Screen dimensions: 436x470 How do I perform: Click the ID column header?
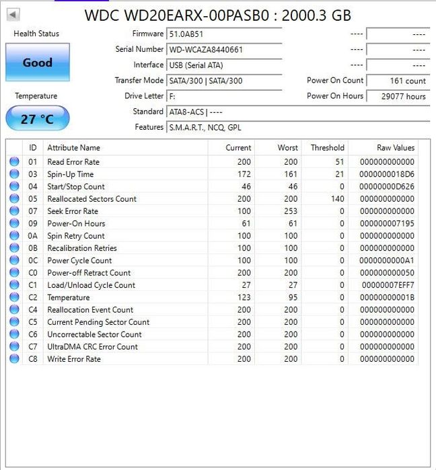coord(33,147)
